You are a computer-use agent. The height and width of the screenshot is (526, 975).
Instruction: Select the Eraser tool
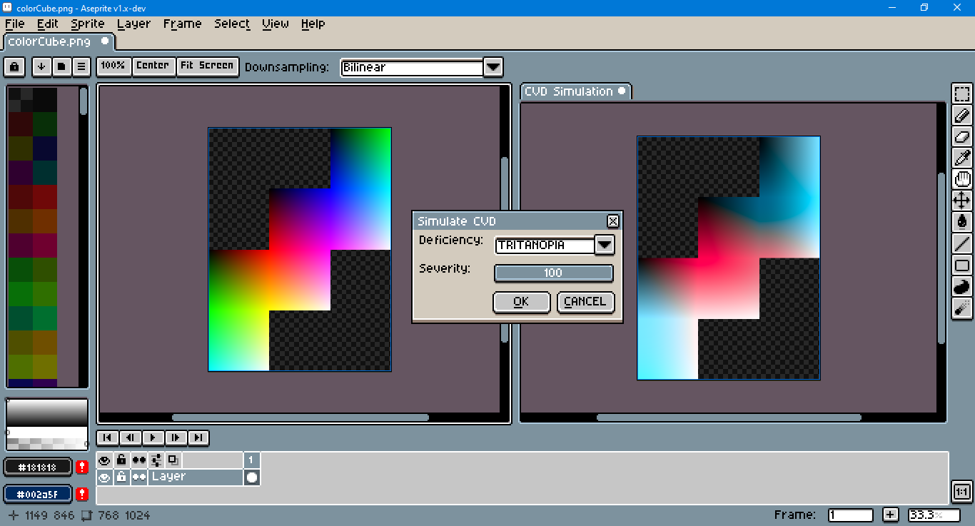[x=962, y=137]
